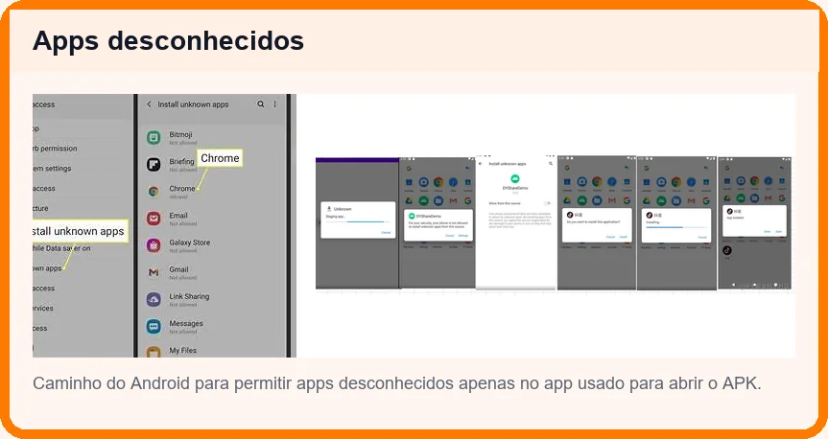The width and height of the screenshot is (828, 439).
Task: Click the 'rb permission' entry in left settings column
Action: point(55,149)
